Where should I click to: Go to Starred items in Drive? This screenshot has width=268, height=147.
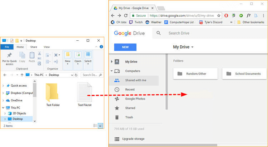(130, 108)
